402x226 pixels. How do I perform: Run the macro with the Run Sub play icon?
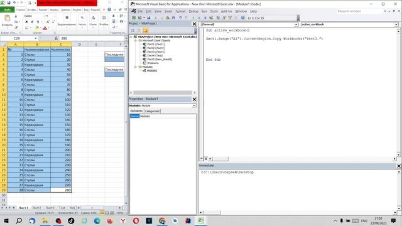tap(193, 18)
